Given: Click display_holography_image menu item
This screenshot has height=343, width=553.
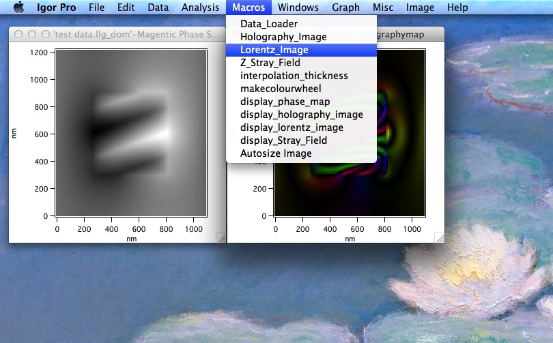Looking at the screenshot, I should click(x=301, y=115).
